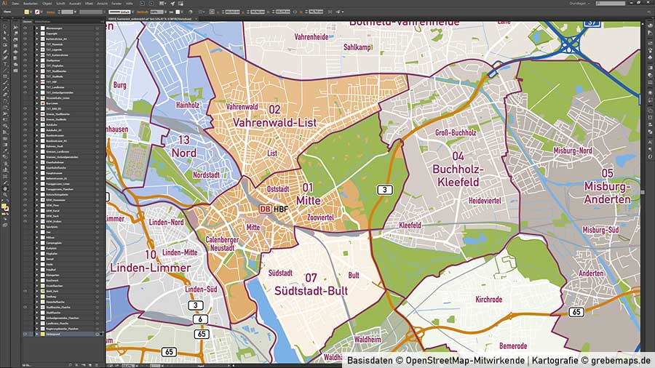Click stroke color swatch in control bar
655x368 pixels.
pos(37,12)
